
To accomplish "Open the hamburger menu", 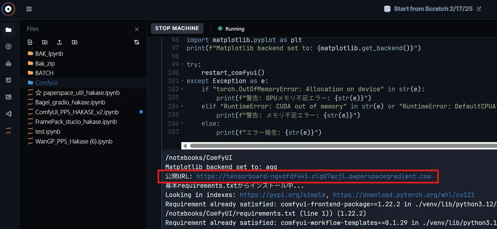I will (29, 9).
